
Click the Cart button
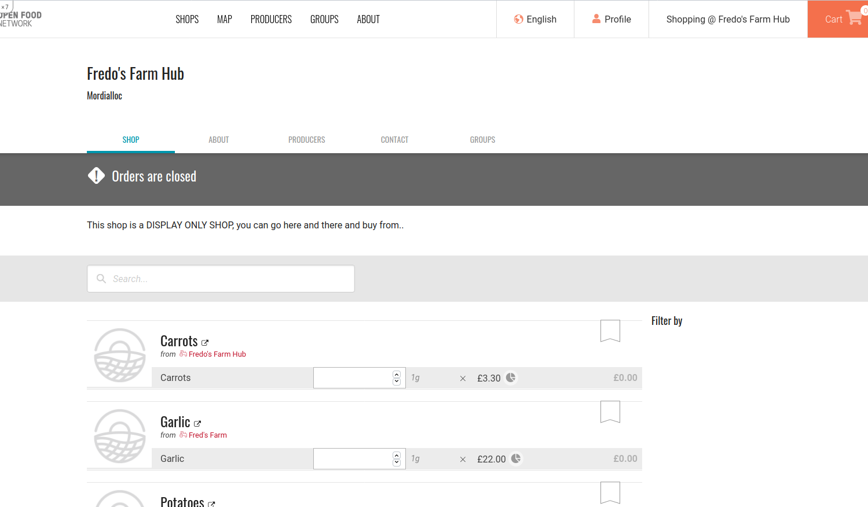tap(838, 19)
